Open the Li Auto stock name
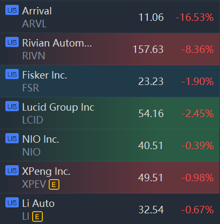 (x=39, y=203)
